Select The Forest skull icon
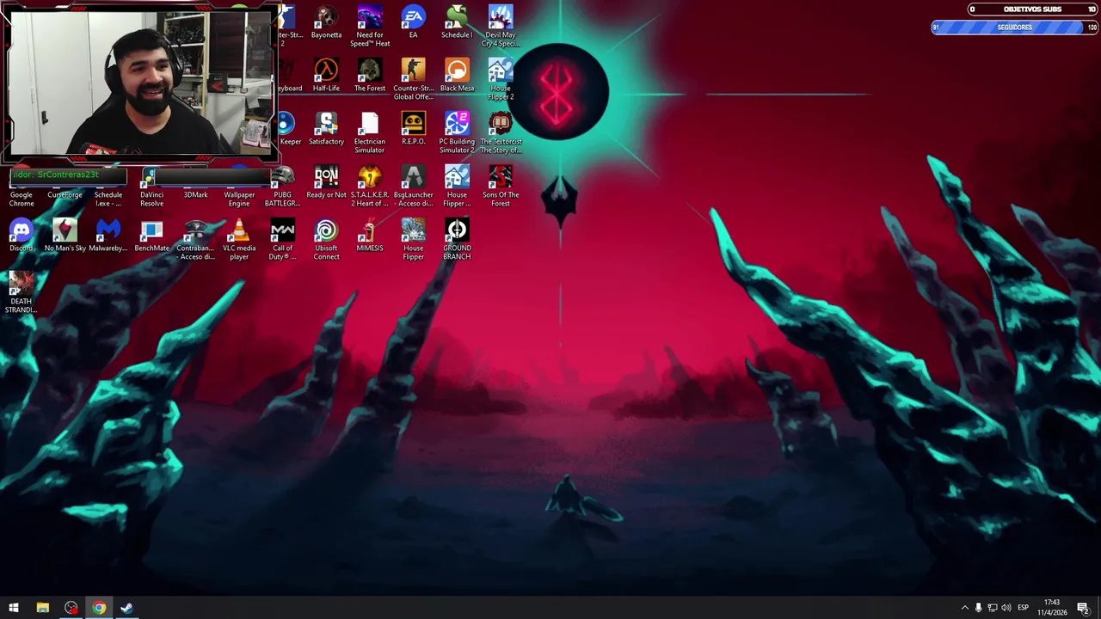Viewport: 1101px width, 619px height. [370, 76]
